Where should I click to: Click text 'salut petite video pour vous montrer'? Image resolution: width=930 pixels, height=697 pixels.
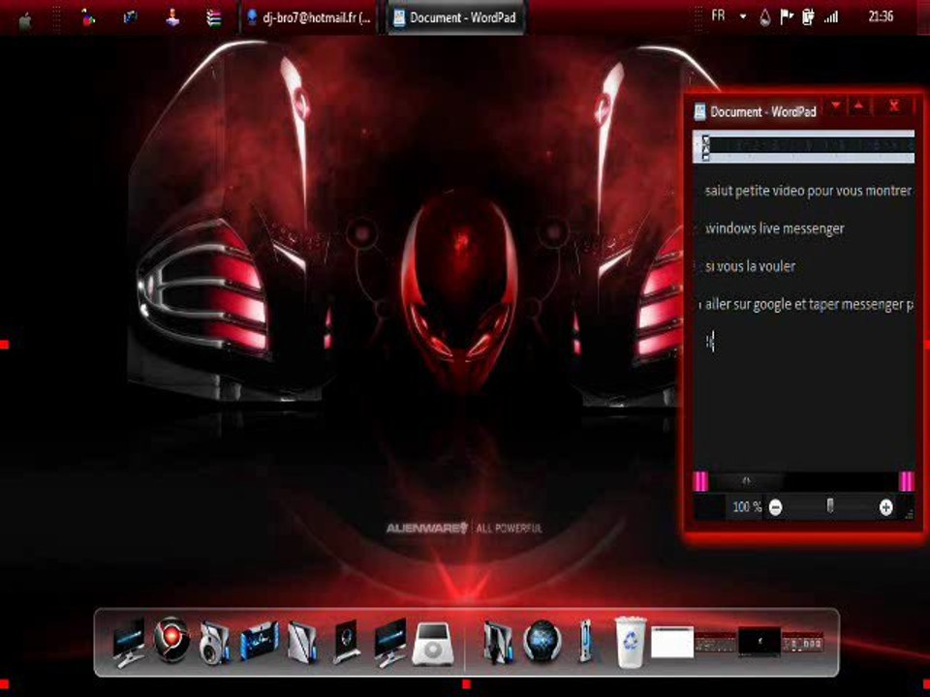pyautogui.click(x=808, y=191)
